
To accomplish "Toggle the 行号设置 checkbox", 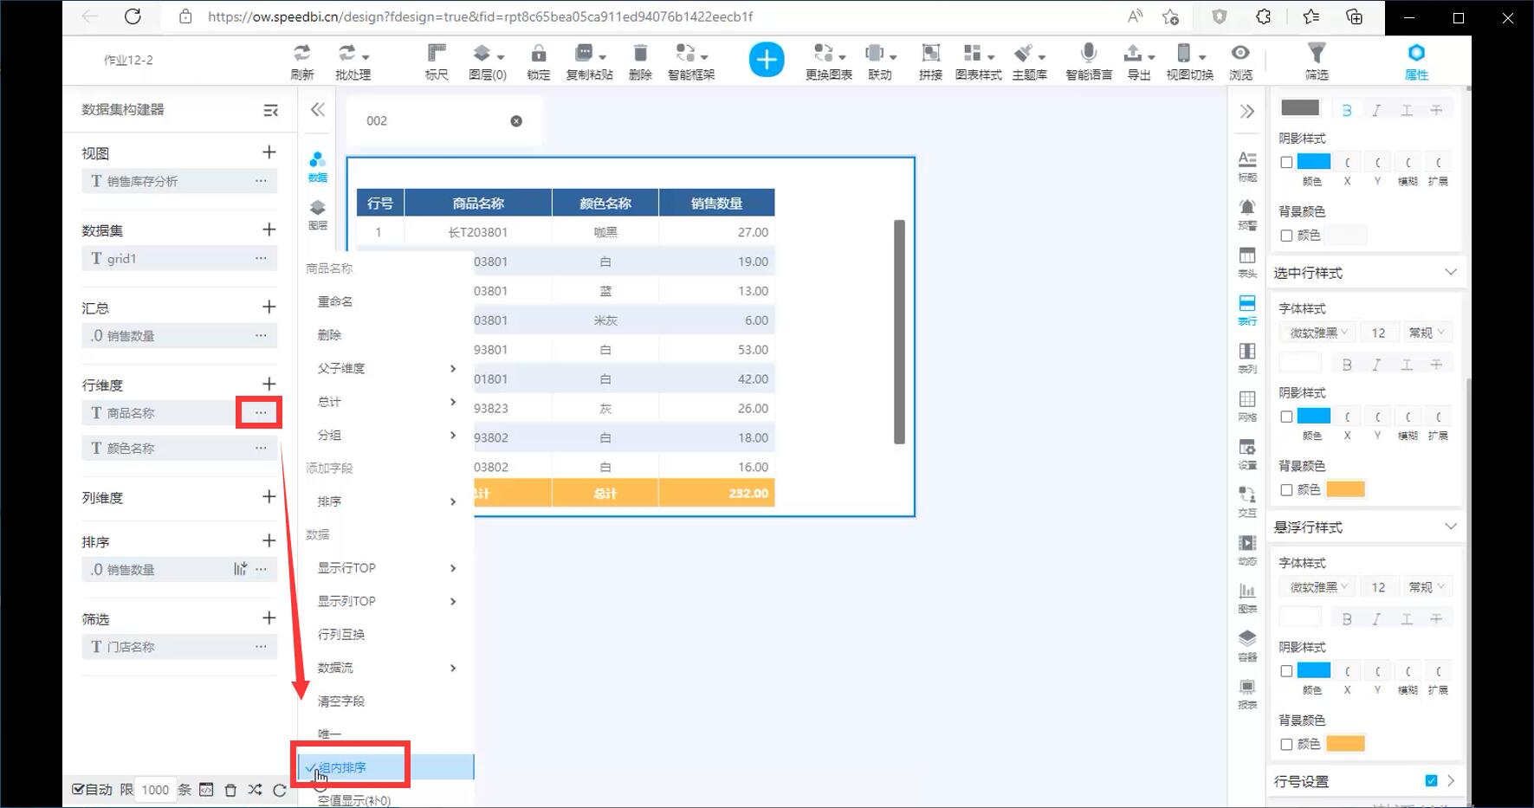I will [x=1431, y=780].
